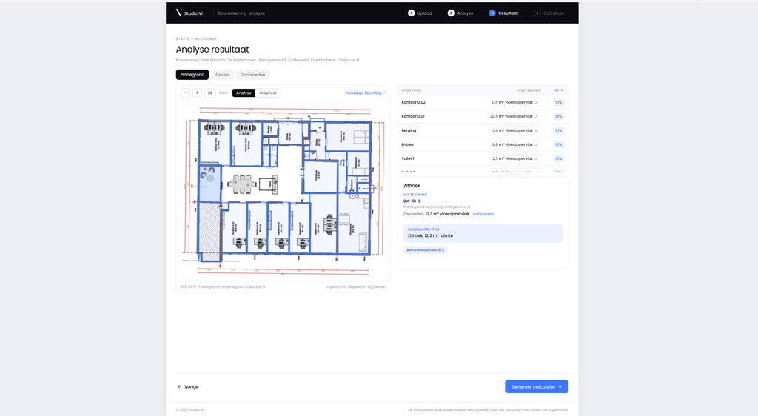Go back with the Vorige button
The width and height of the screenshot is (758, 416).
(x=188, y=386)
